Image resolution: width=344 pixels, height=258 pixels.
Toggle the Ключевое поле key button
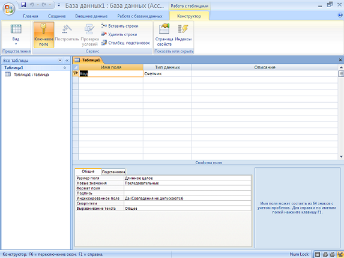pyautogui.click(x=44, y=34)
